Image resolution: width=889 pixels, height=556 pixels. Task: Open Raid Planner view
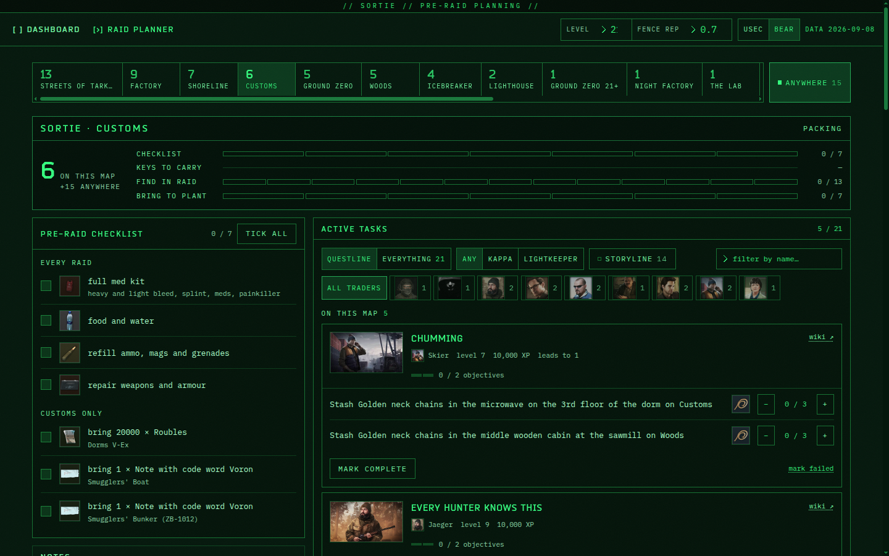coord(133,30)
